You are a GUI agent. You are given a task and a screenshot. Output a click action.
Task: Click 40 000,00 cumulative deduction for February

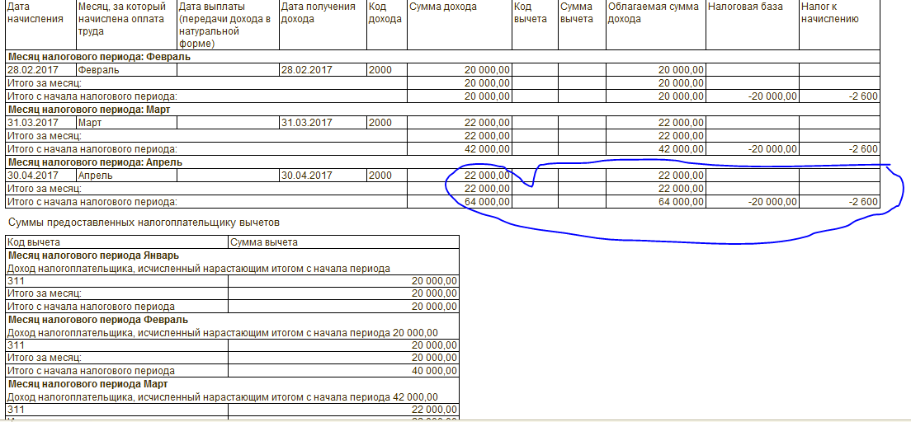click(434, 371)
